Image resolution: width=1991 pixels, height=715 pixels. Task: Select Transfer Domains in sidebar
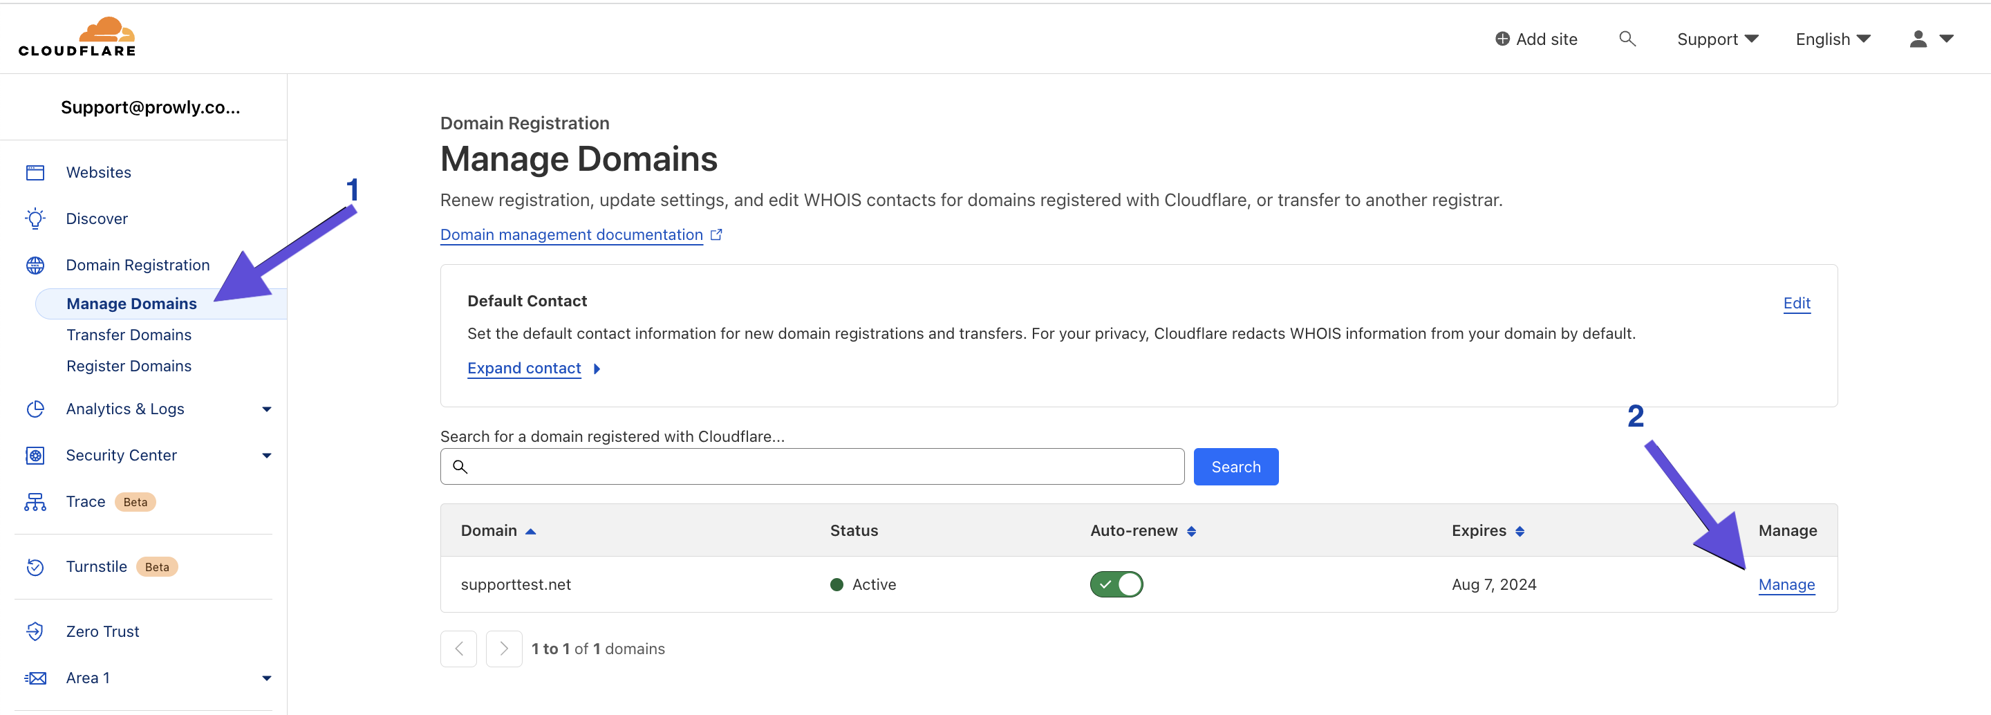tap(129, 335)
